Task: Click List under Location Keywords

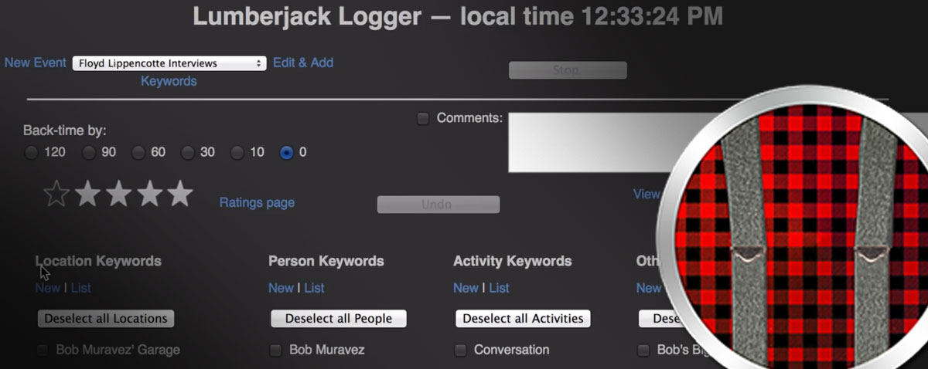Action: click(81, 288)
